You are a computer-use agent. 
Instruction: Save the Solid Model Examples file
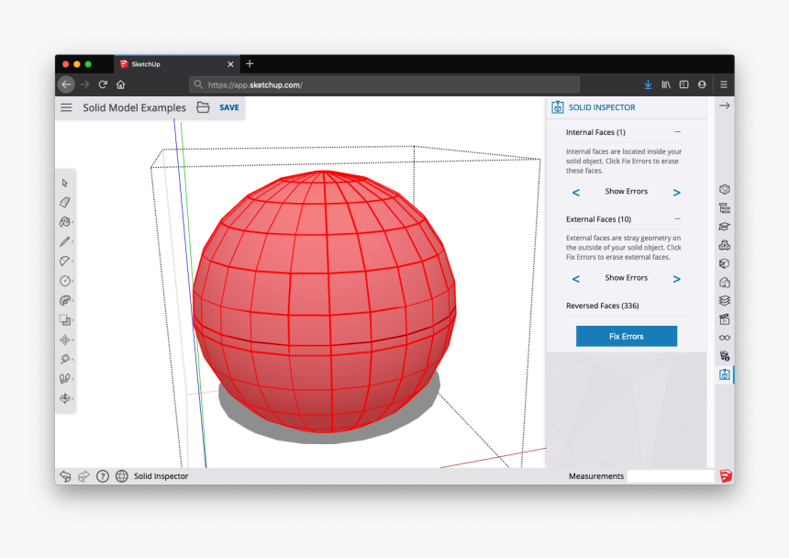click(x=228, y=107)
